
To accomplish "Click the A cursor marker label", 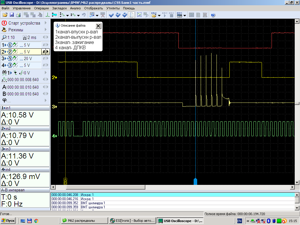I will coord(65,180).
